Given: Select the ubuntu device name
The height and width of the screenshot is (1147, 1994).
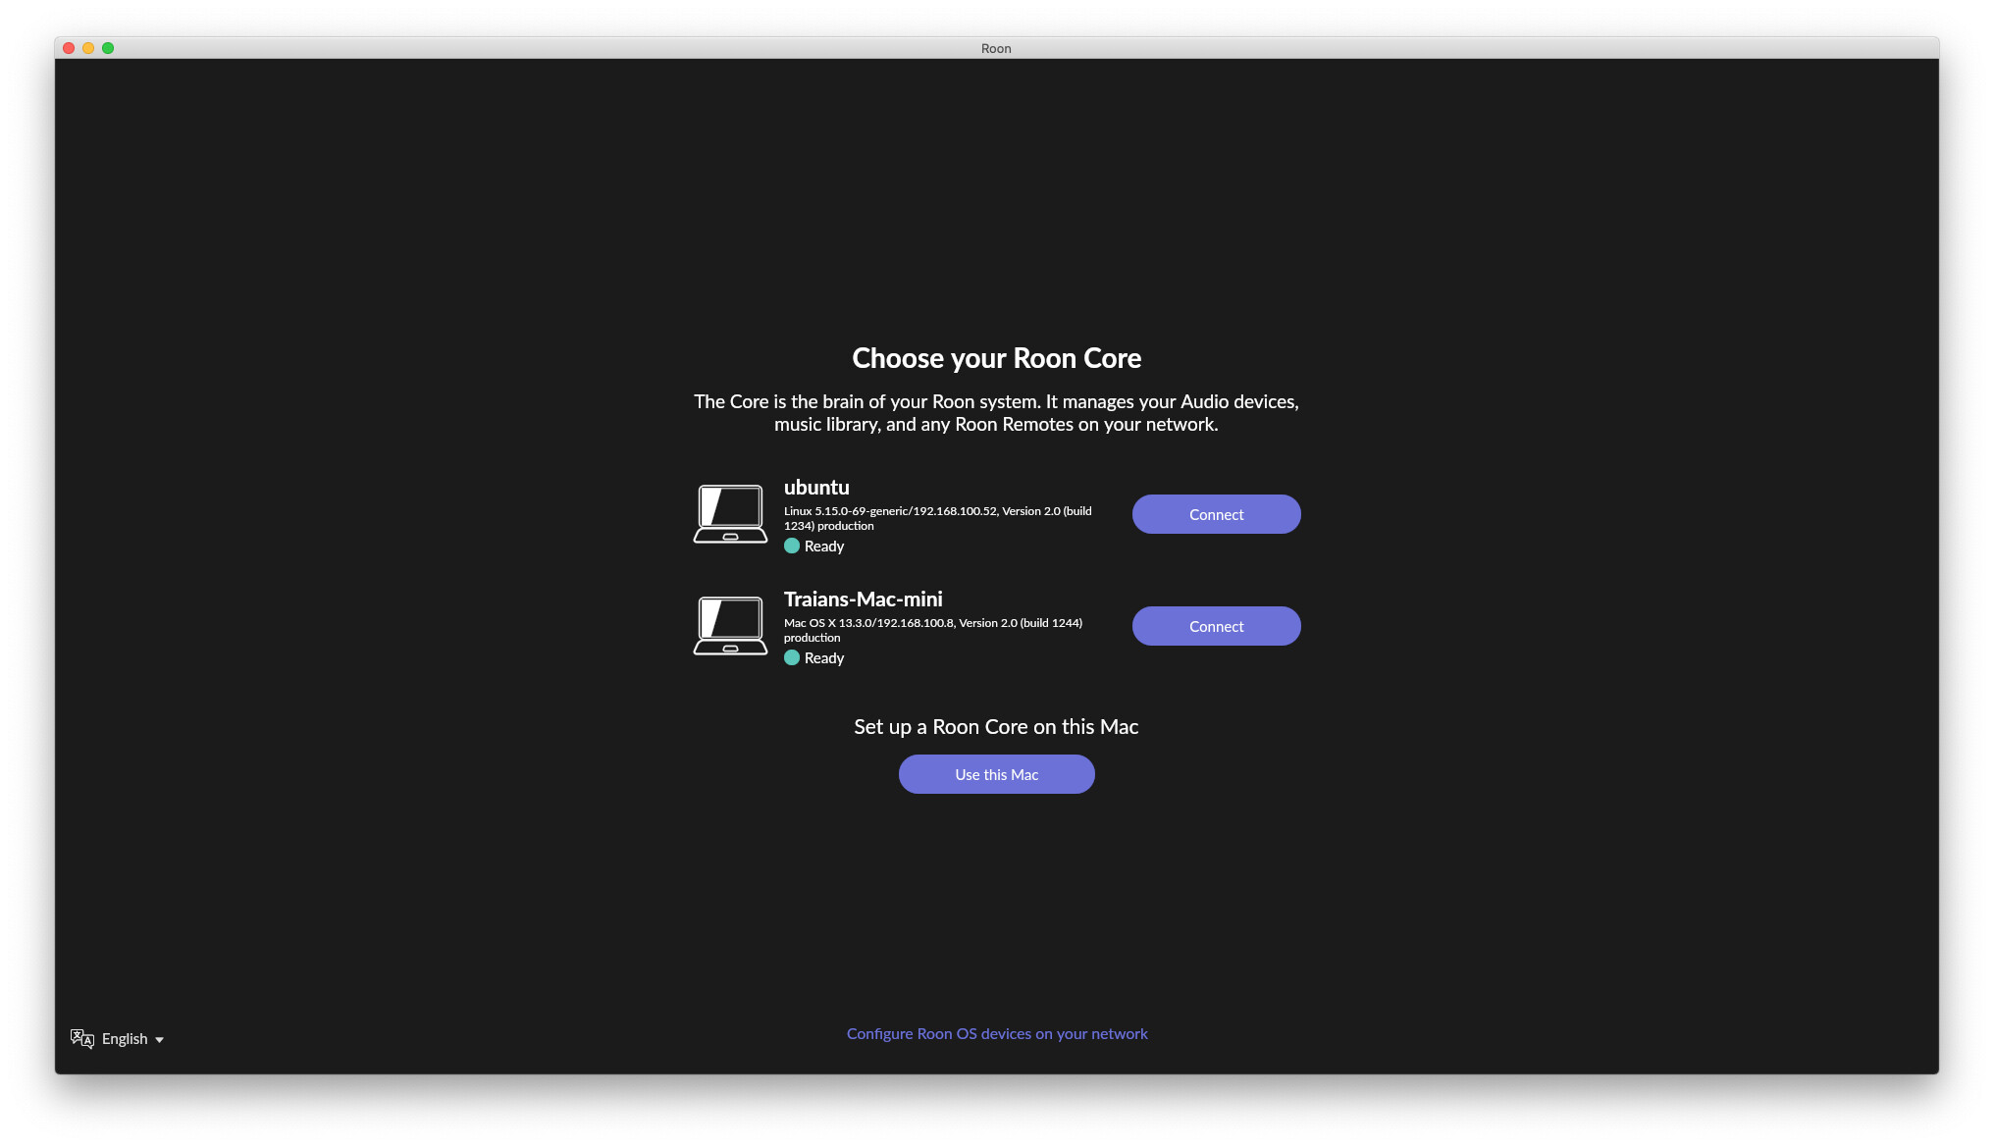Looking at the screenshot, I should 816,488.
